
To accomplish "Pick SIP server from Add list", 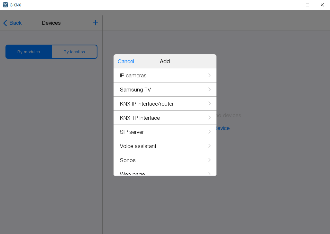I will [132, 132].
